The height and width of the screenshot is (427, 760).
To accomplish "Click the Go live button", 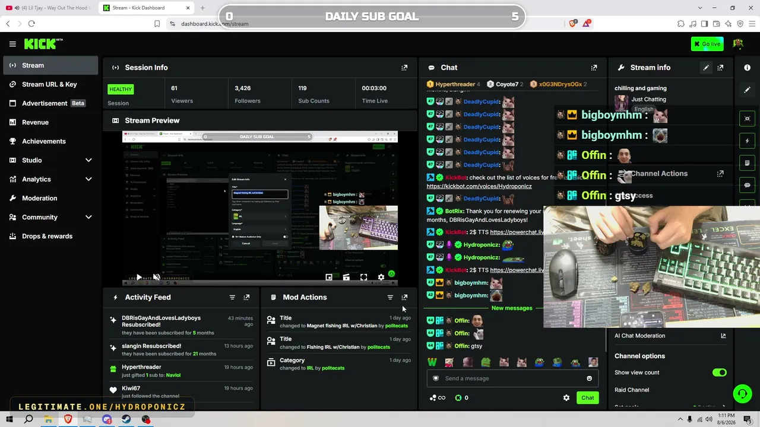I will (707, 44).
